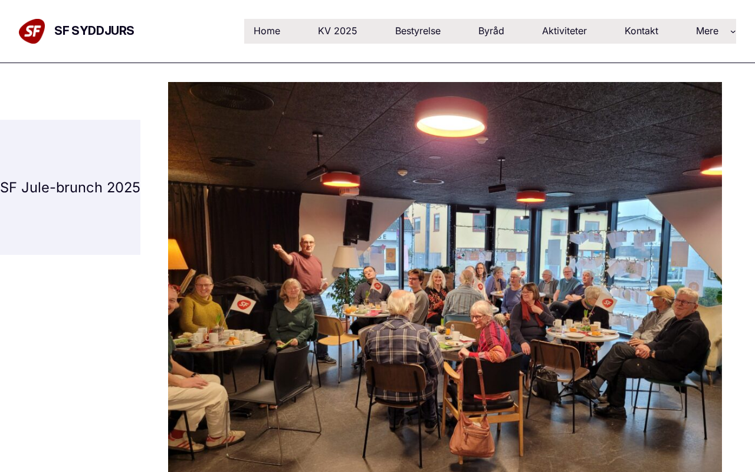Image resolution: width=755 pixels, height=472 pixels.
Task: Select the SF Jule-brunch 2025 heading text
Action: (x=70, y=188)
